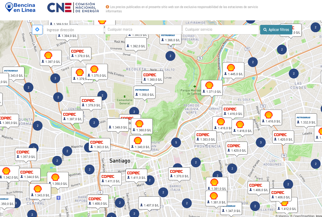322x217 pixels.
Task: Click the PROVIDENCIA district label
Action: [208, 146]
